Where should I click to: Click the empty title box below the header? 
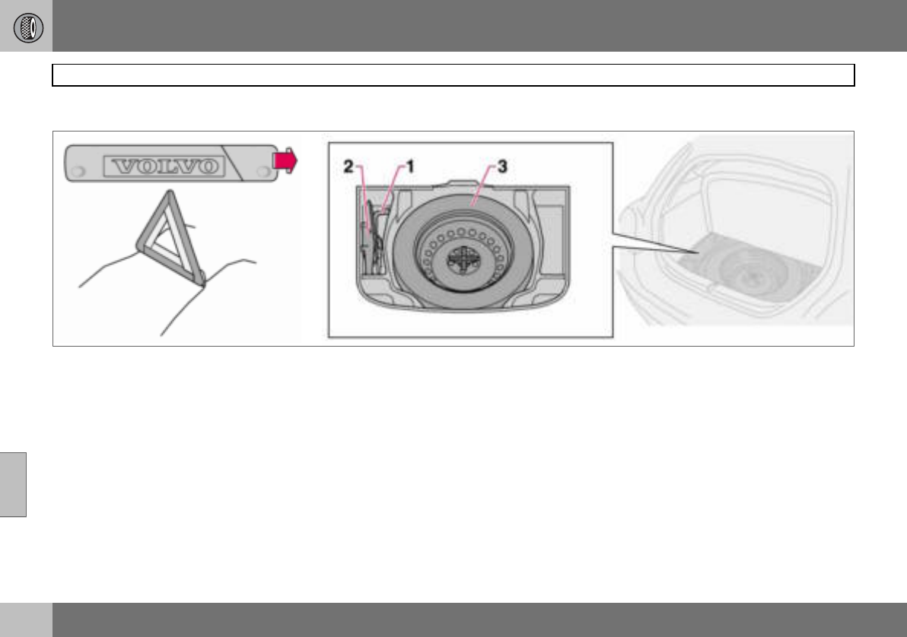[x=454, y=75]
